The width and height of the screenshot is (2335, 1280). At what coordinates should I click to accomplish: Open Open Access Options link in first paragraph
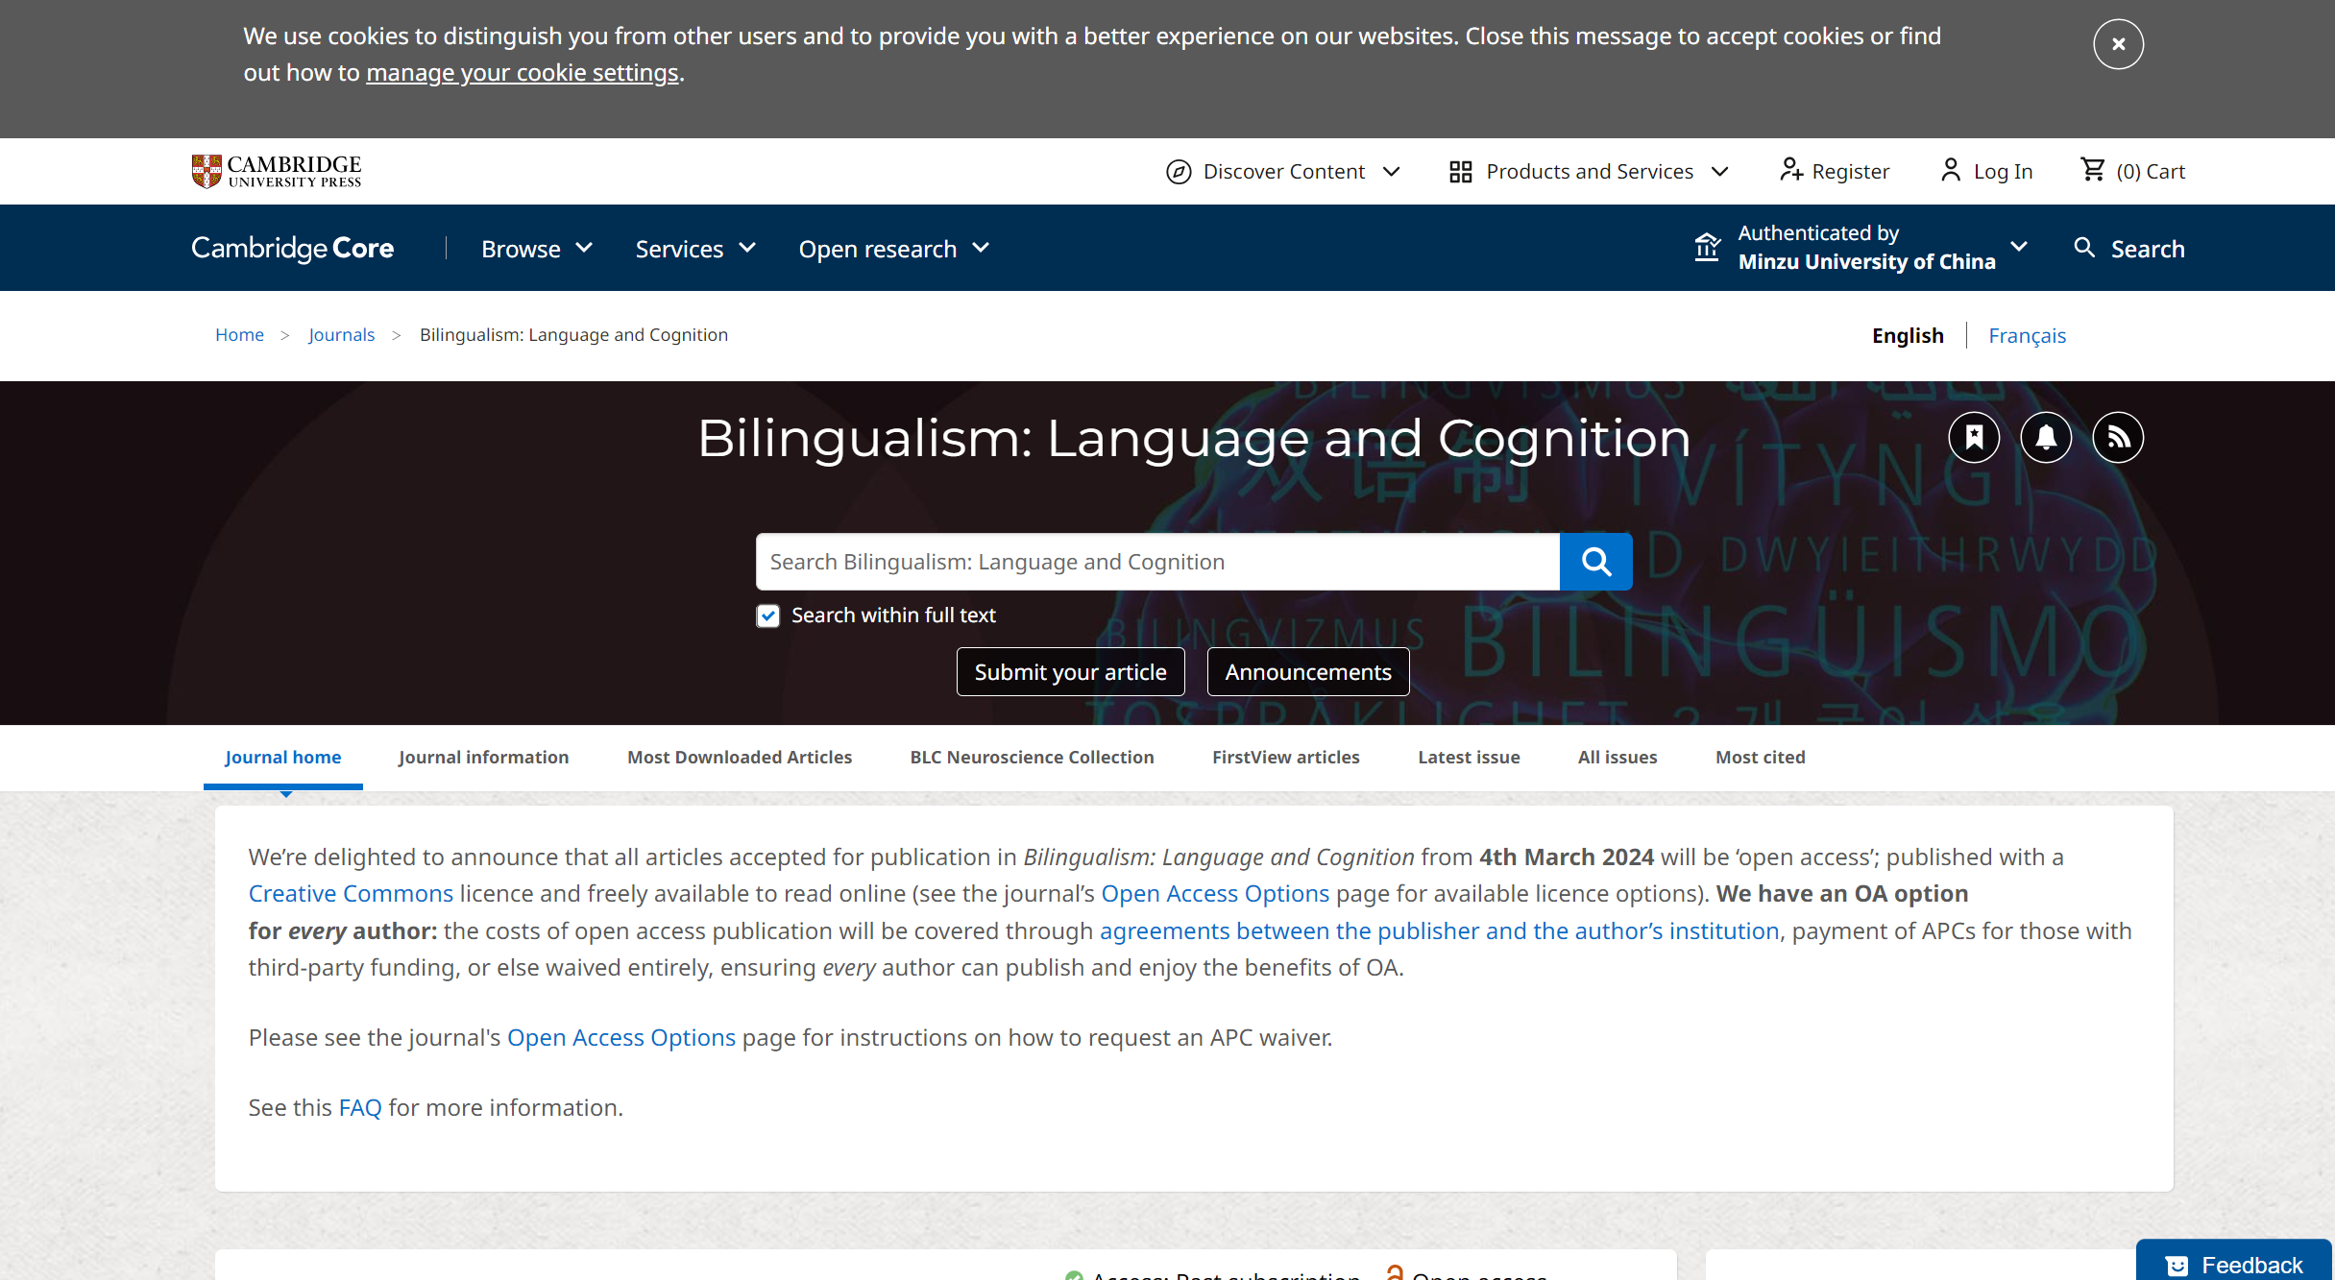pyautogui.click(x=1215, y=894)
